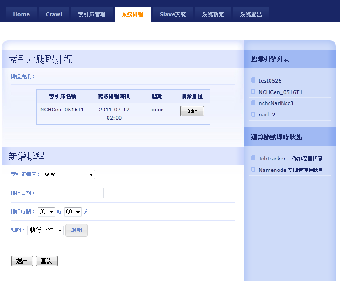This screenshot has height=281, width=340.
Task: Go to the Slave安裝 tab
Action: point(173,14)
